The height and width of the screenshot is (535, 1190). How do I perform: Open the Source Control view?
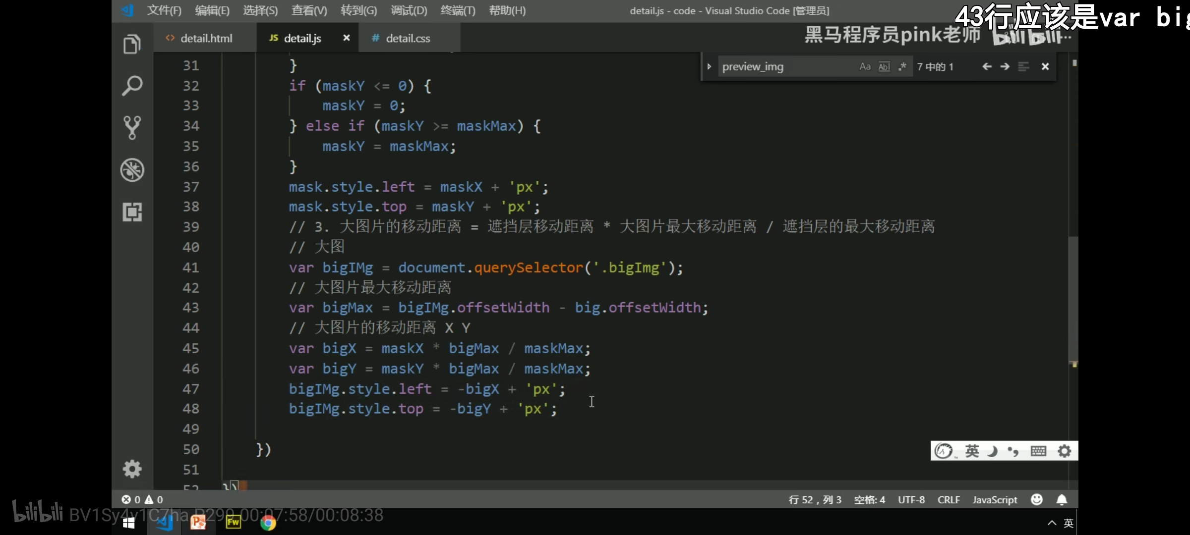(x=132, y=128)
